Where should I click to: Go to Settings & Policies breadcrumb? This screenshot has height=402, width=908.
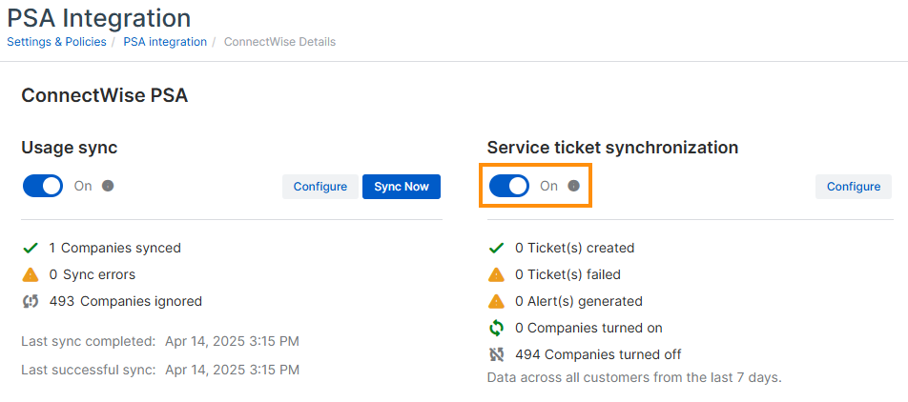tap(56, 42)
